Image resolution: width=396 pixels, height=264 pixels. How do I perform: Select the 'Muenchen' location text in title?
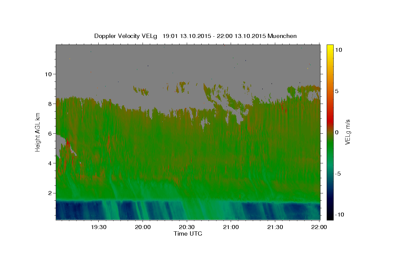click(x=282, y=36)
